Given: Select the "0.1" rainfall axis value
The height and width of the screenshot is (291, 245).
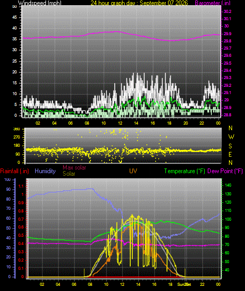Looking at the screenshot, I should pyautogui.click(x=21, y=268).
